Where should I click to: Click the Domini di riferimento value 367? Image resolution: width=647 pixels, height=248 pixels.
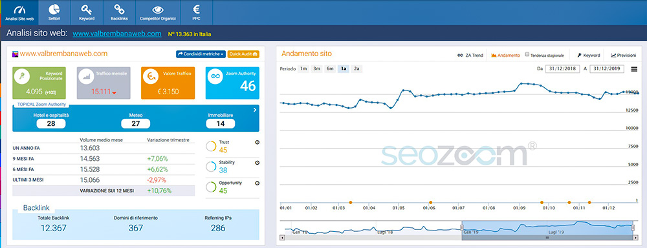[x=135, y=228]
